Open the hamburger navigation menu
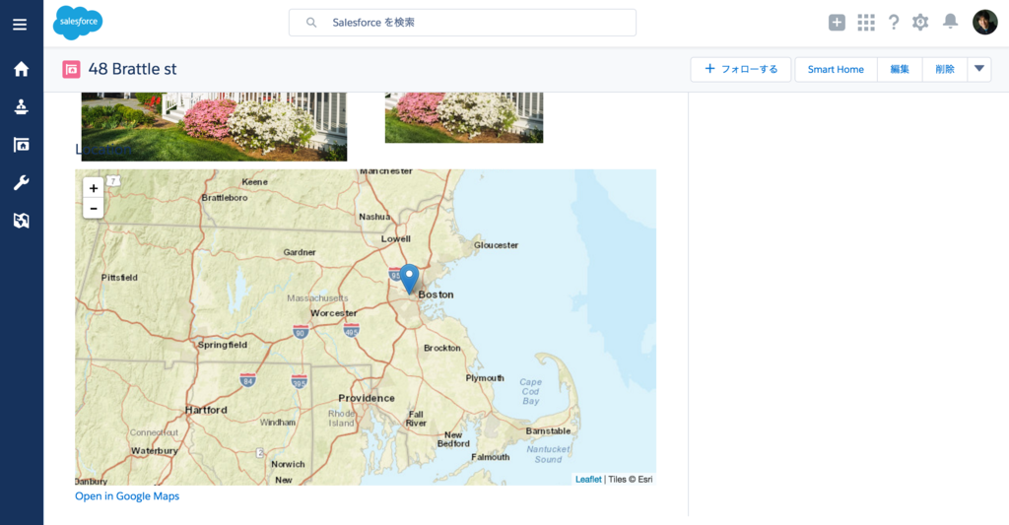 click(x=20, y=25)
